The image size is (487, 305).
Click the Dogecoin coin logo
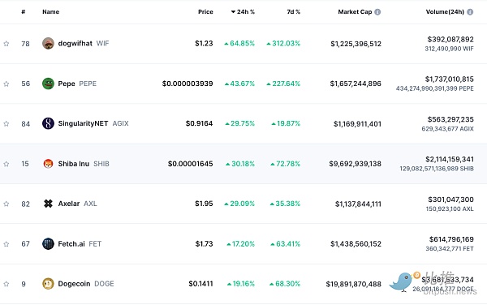pyautogui.click(x=48, y=284)
